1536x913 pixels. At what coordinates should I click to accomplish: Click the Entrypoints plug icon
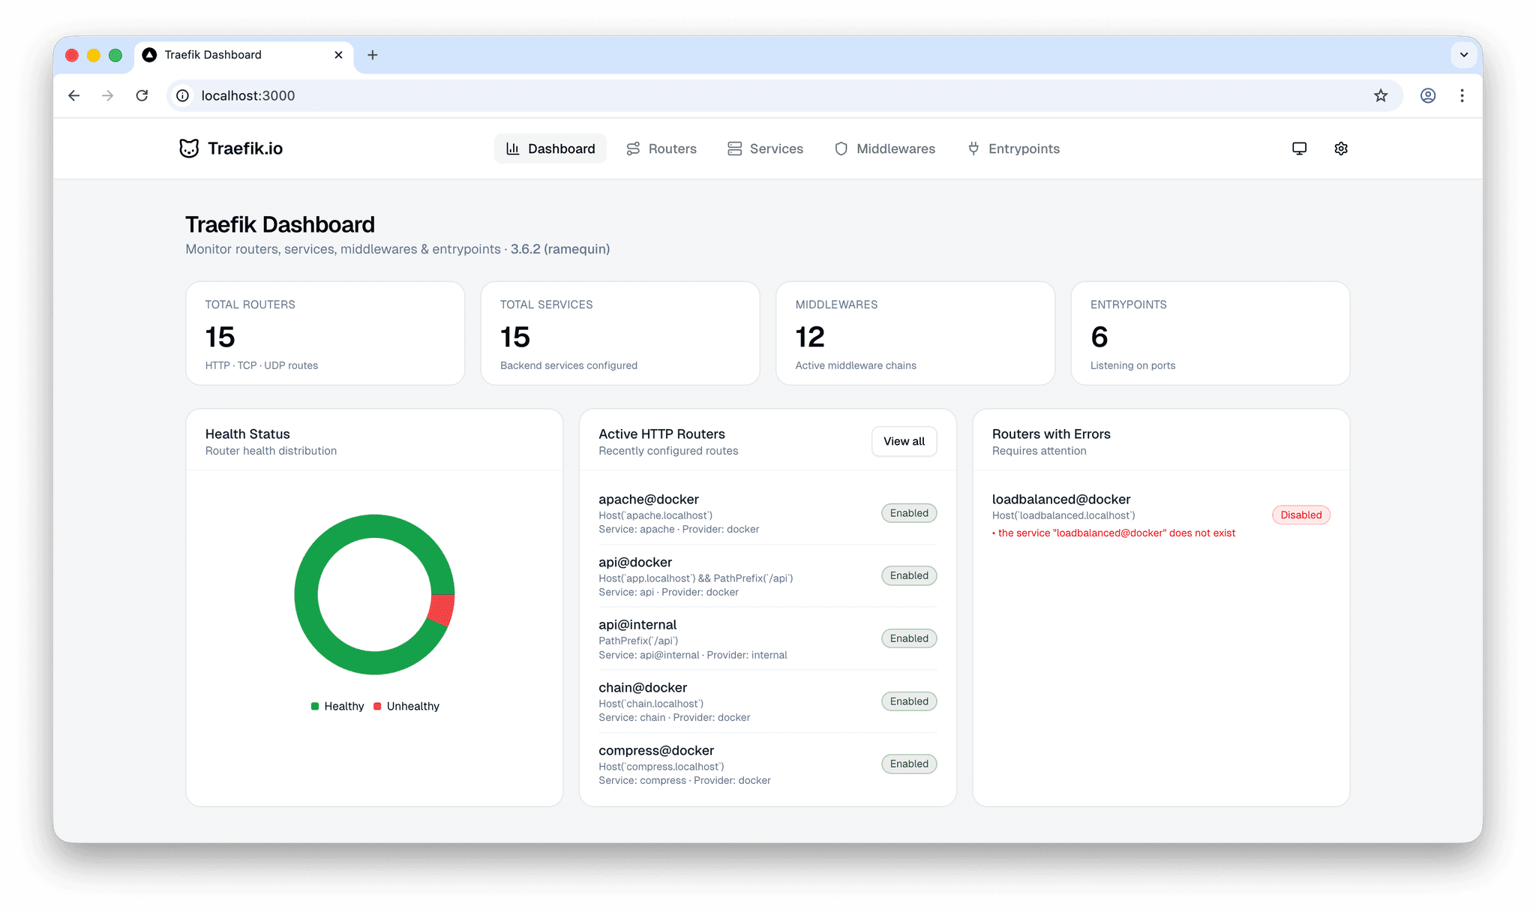click(x=973, y=148)
